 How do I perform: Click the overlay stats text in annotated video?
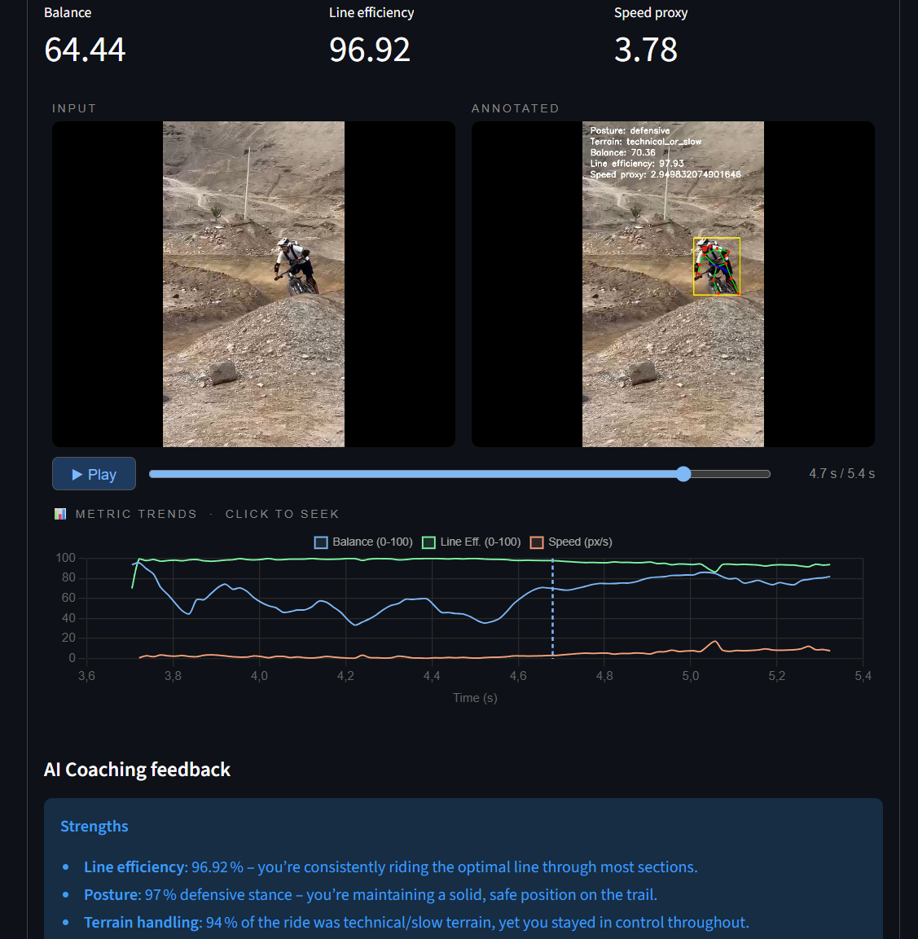[x=665, y=152]
